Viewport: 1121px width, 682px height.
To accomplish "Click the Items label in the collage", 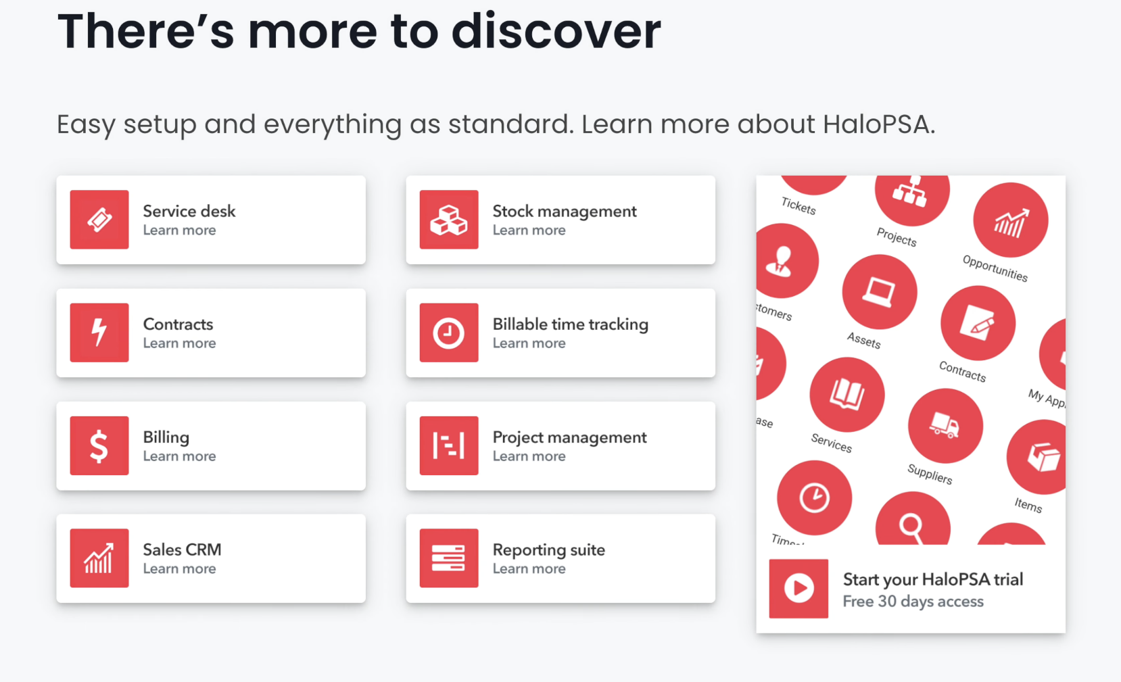I will pyautogui.click(x=1028, y=505).
